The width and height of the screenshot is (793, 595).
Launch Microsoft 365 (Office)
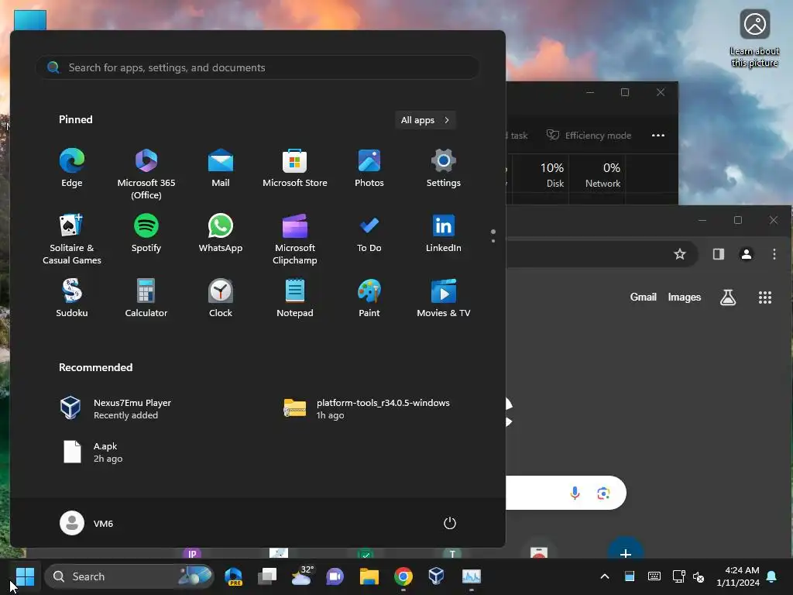point(146,174)
